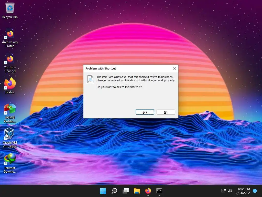Open taskbar Search

pyautogui.click(x=114, y=191)
